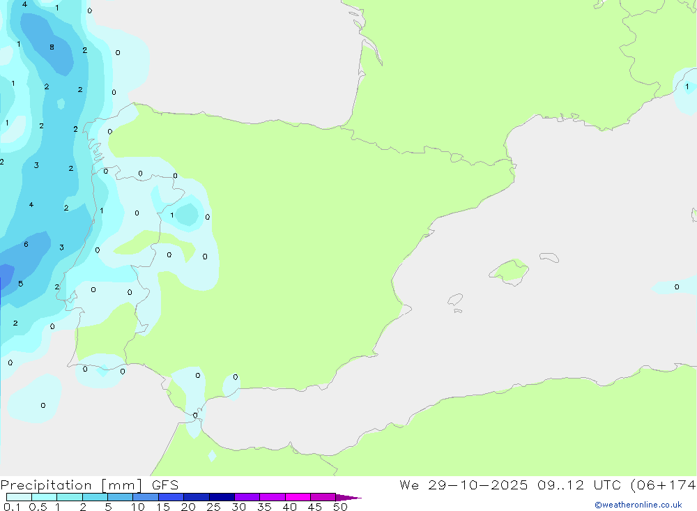Screen dimensions: 697x511
Task: Click the 2–5 mm sky blue legend swatch
Action: point(95,497)
